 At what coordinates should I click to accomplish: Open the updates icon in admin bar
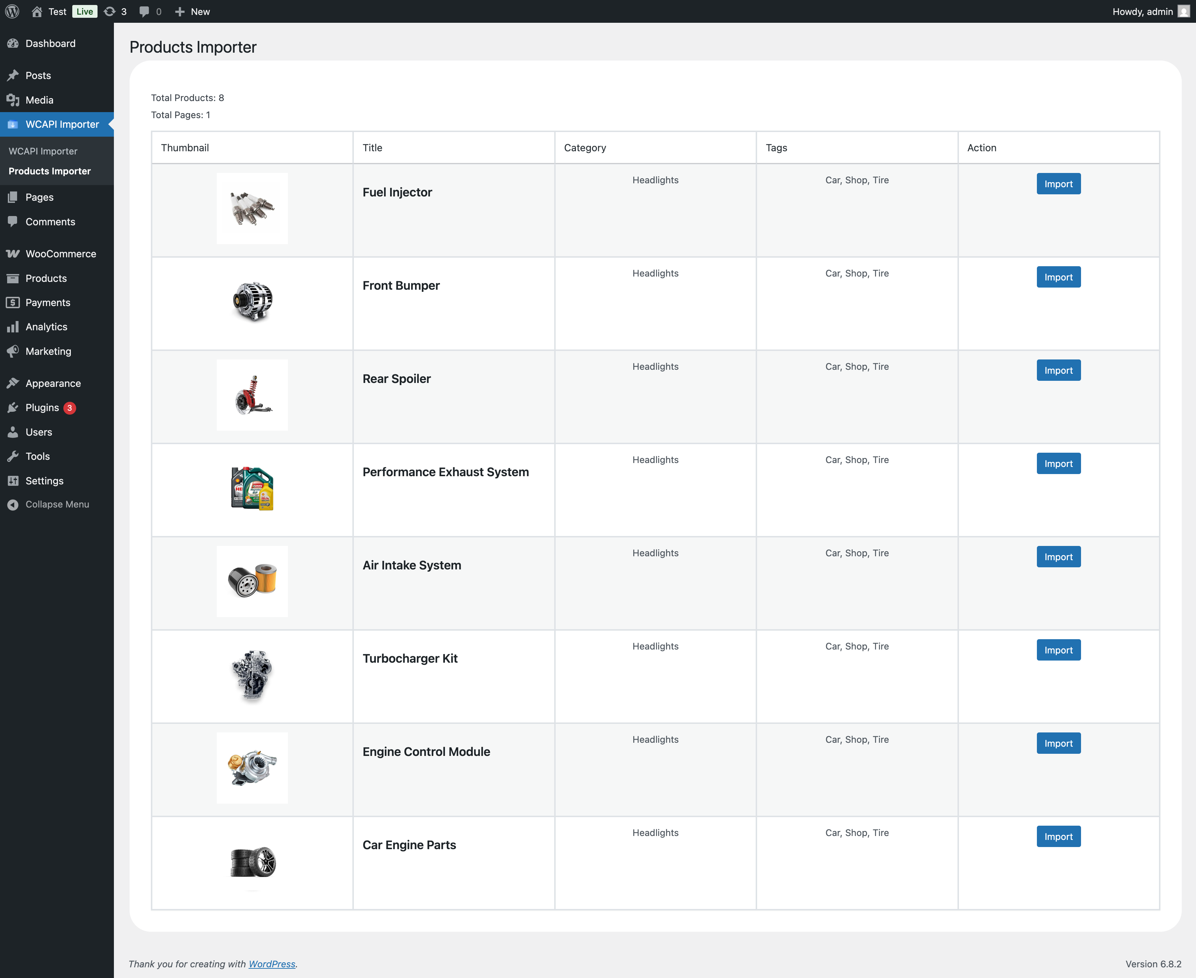(110, 11)
